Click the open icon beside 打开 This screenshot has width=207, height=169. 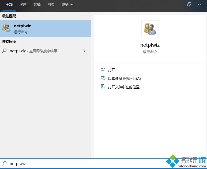point(103,69)
